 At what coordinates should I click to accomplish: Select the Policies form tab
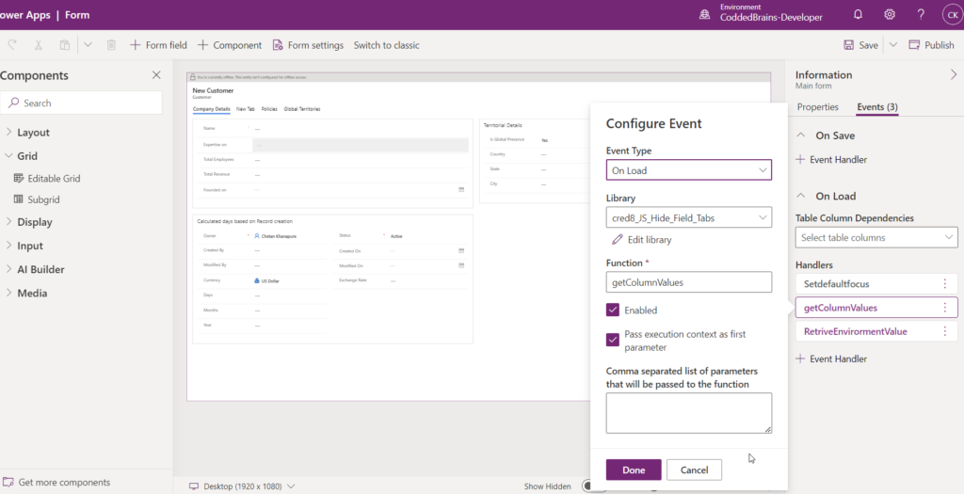pyautogui.click(x=268, y=109)
